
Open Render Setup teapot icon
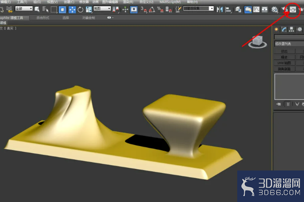coord(284,9)
